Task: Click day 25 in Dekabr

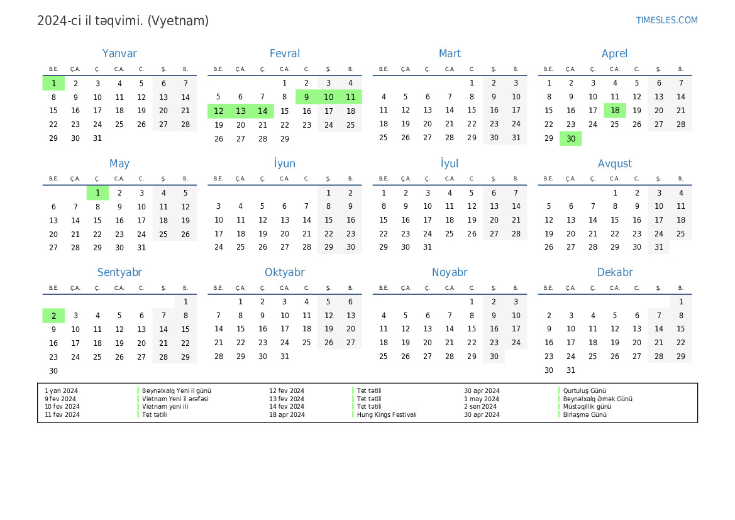Action: [592, 357]
